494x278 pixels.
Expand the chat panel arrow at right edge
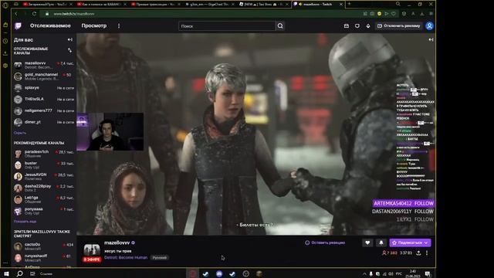[x=431, y=39]
